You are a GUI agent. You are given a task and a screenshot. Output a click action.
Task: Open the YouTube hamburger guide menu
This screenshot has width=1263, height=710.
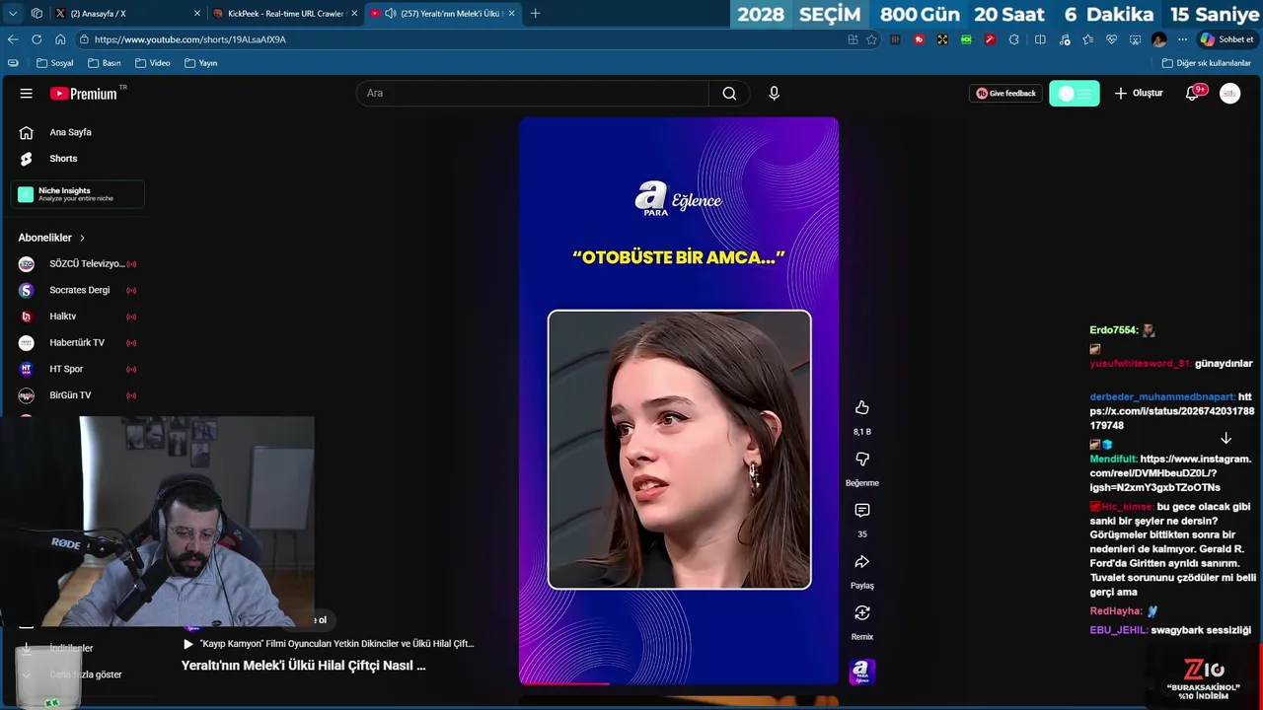27,93
